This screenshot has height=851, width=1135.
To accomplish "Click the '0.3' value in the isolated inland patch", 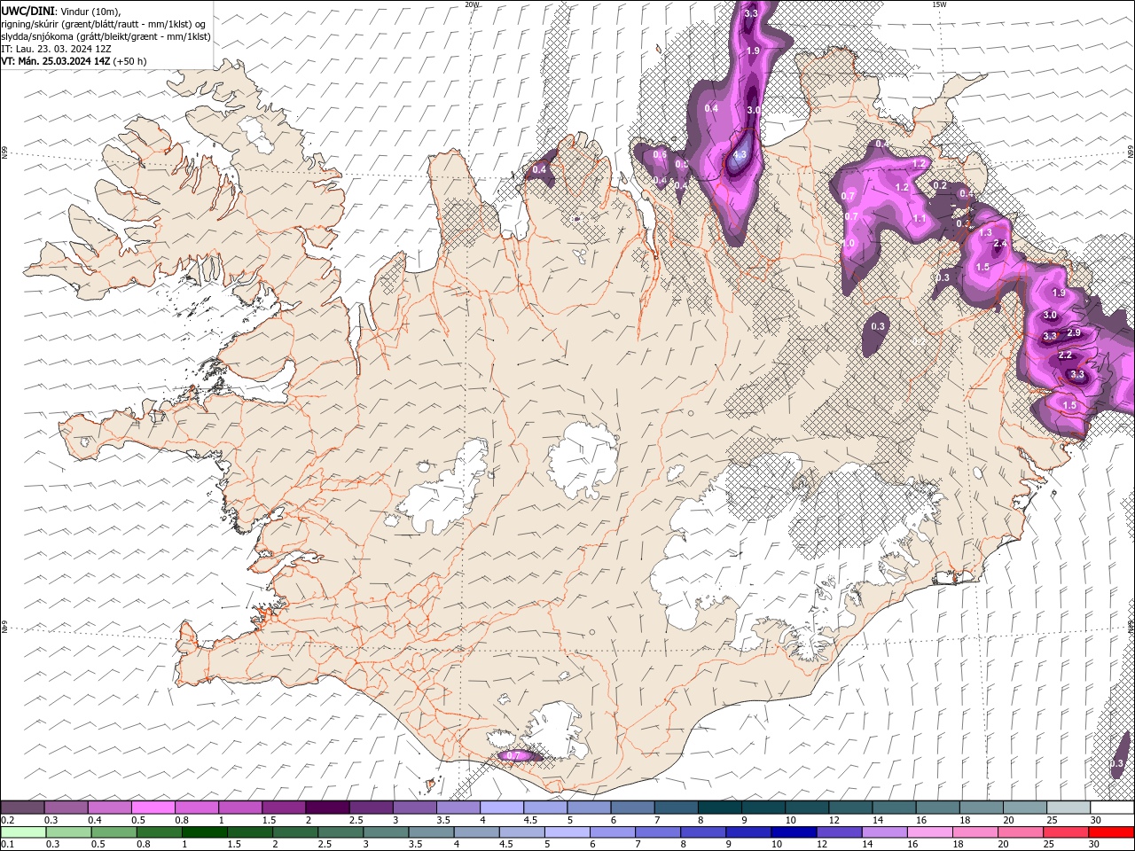I will (x=878, y=326).
